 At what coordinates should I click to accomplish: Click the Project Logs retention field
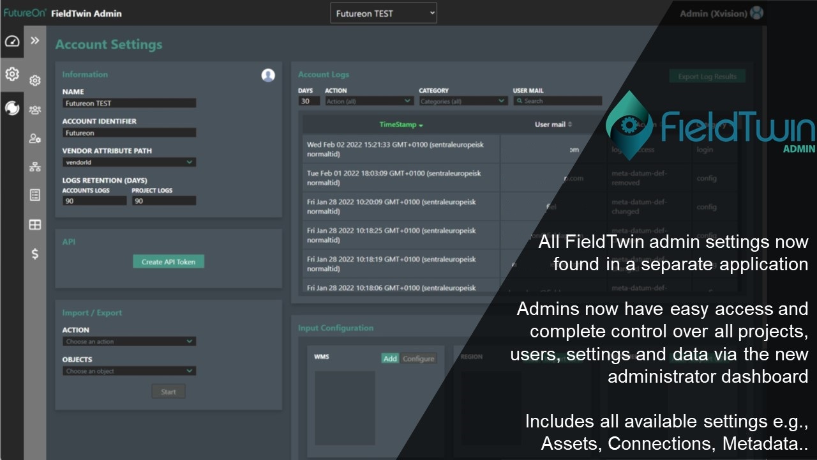coord(164,201)
